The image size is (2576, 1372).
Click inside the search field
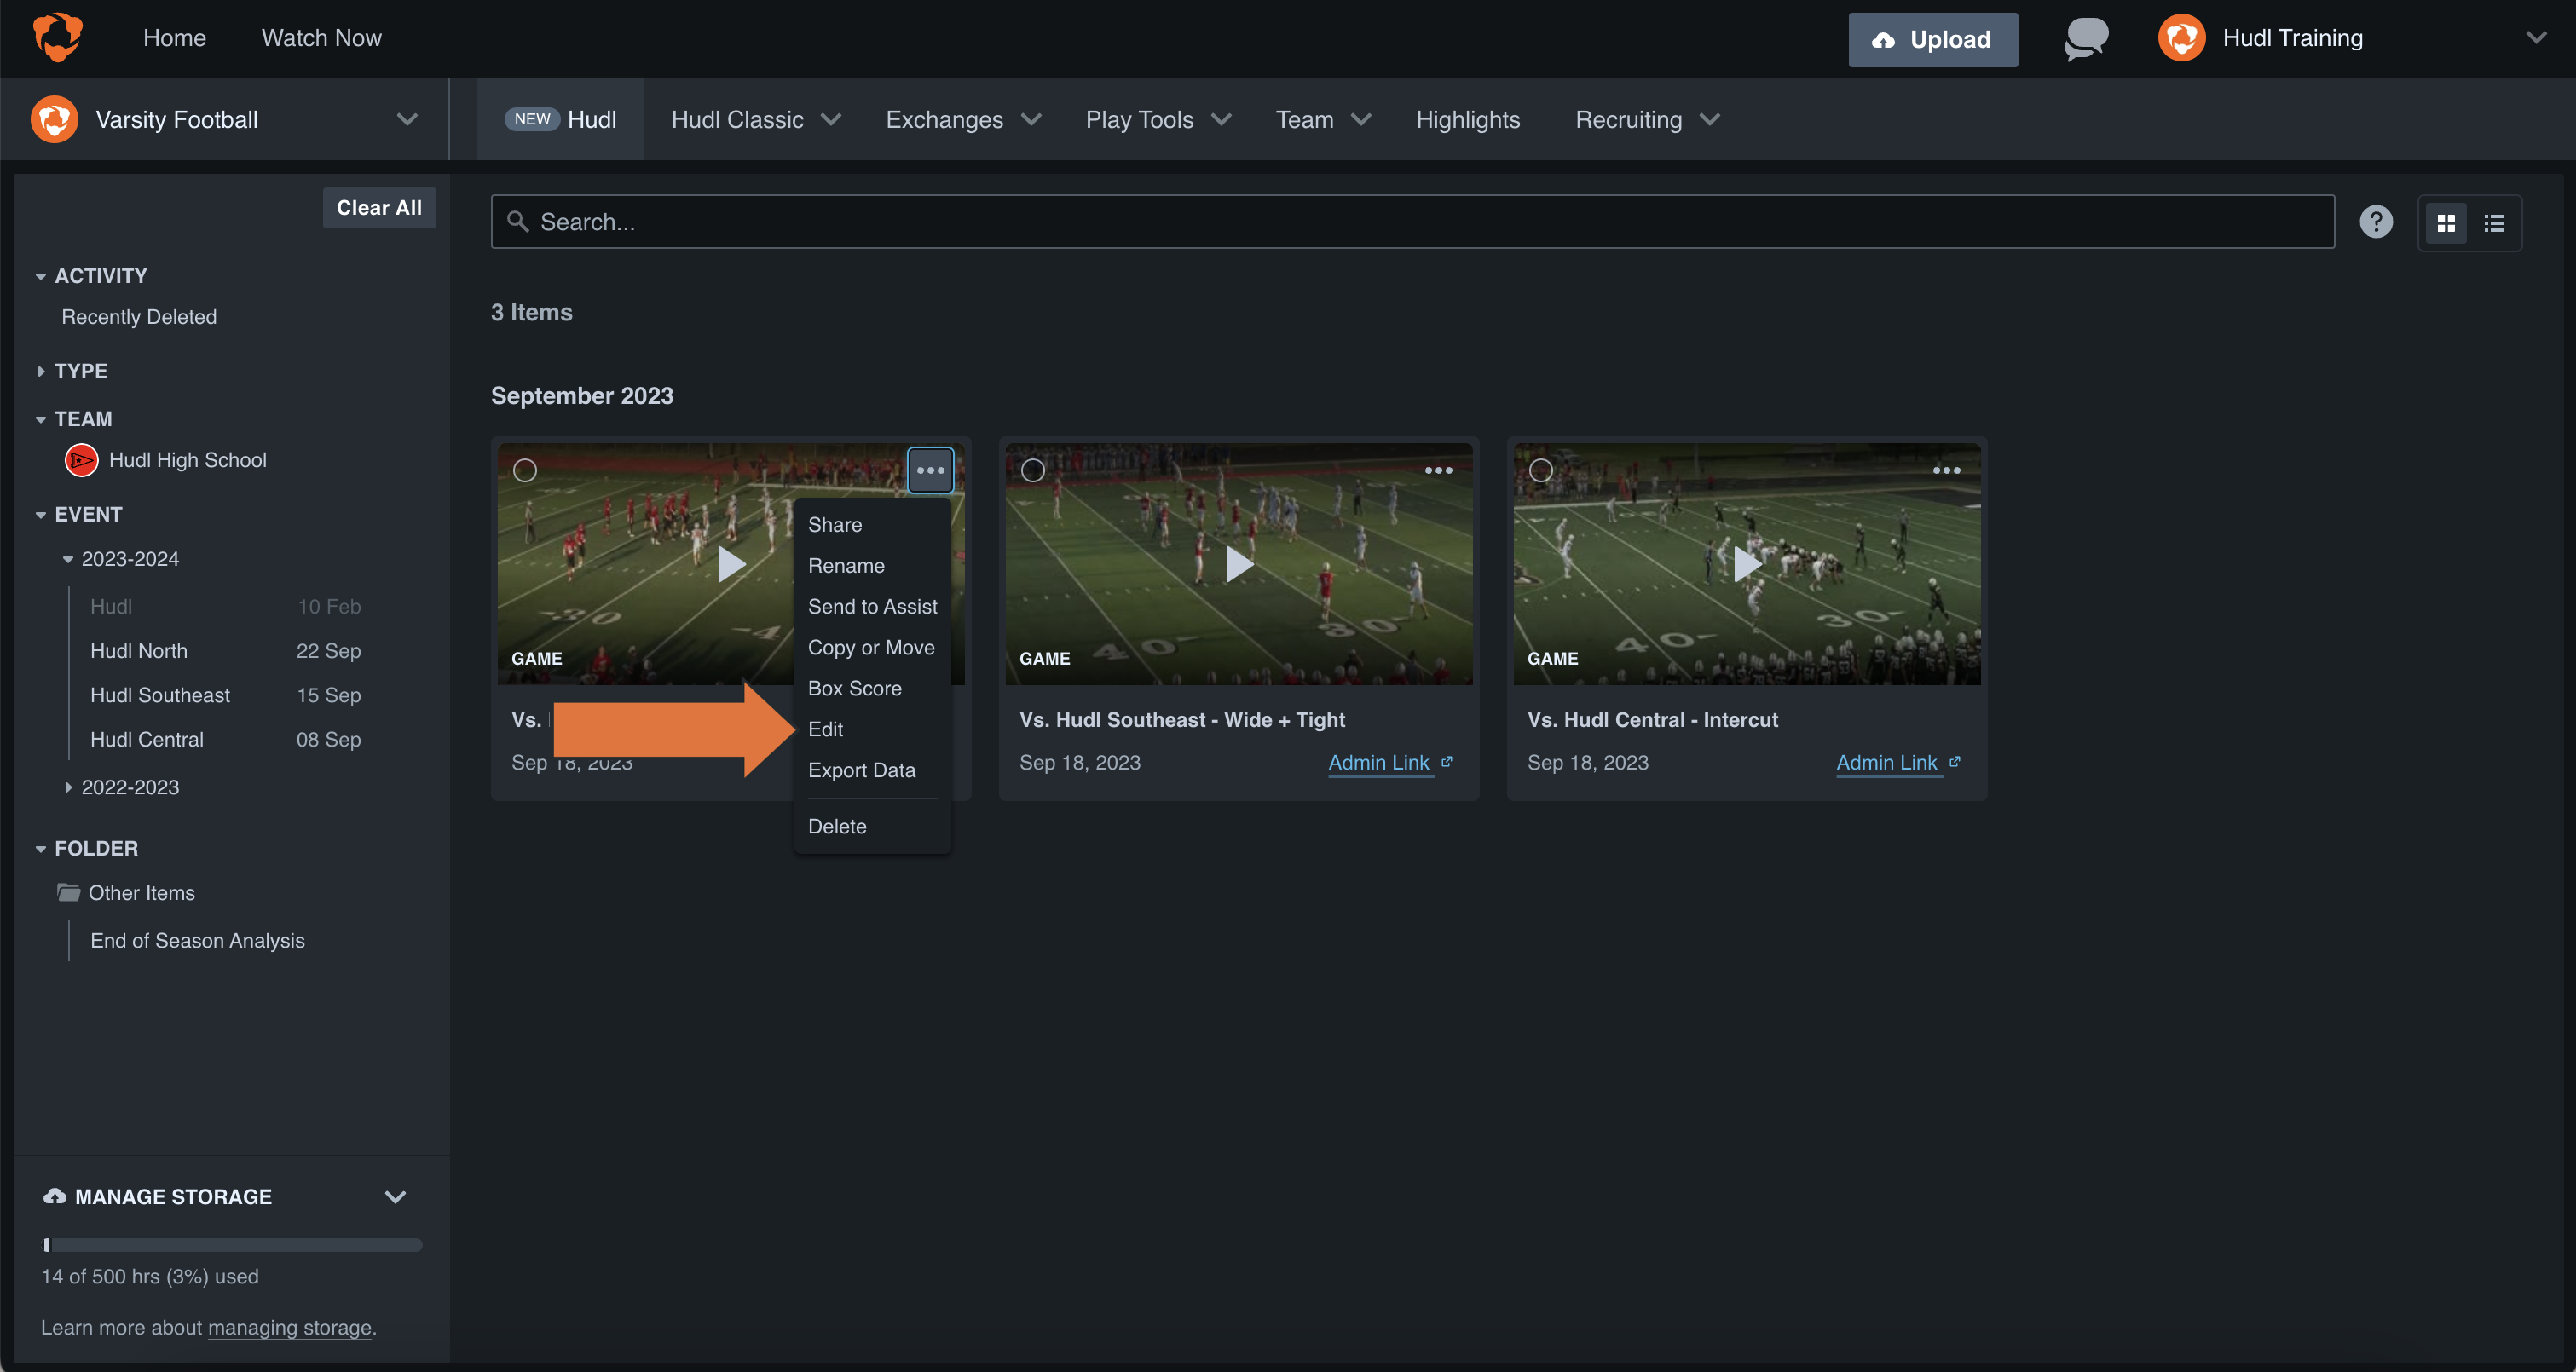900,221
